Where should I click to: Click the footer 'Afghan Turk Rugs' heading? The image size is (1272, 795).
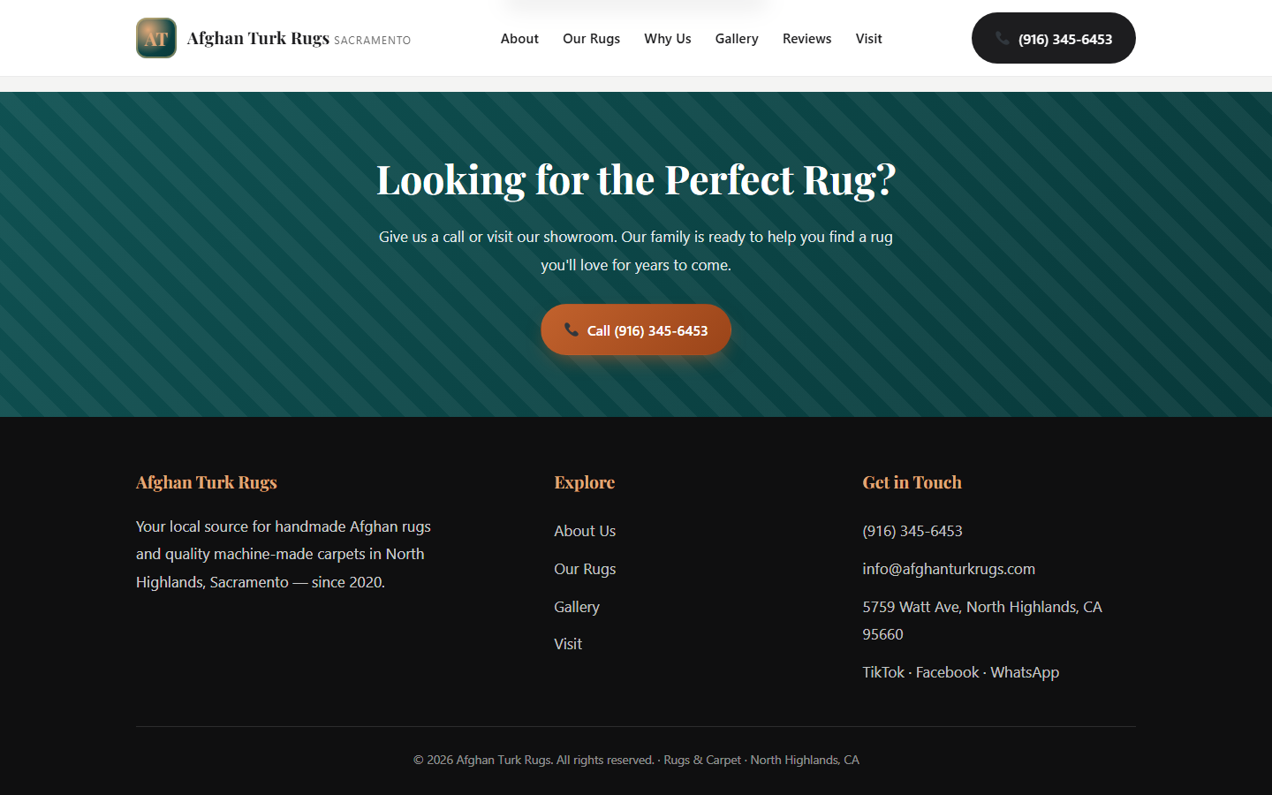(x=207, y=482)
